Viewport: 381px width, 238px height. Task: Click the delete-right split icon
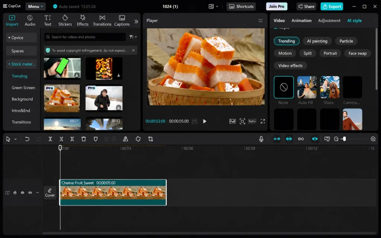click(72, 139)
